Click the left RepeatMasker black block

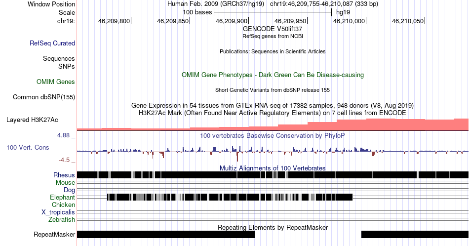pos(166,234)
